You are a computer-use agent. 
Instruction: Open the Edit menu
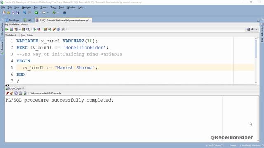pyautogui.click(x=9, y=7)
